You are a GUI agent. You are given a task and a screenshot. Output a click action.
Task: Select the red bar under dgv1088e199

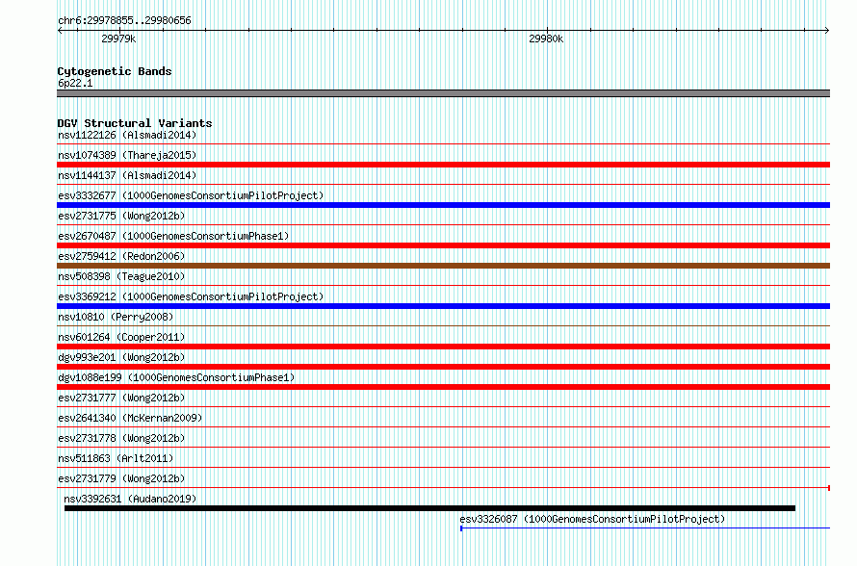[443, 387]
